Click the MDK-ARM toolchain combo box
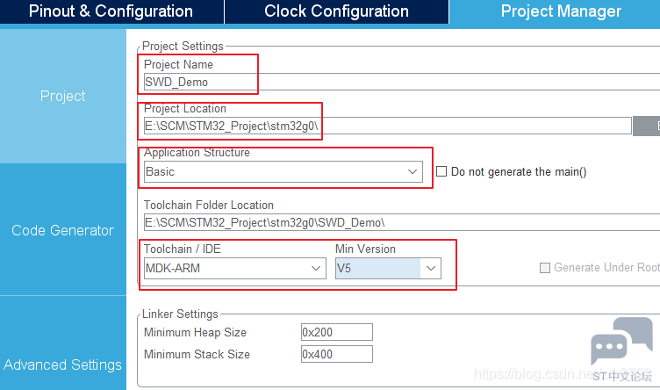This screenshot has width=660, height=390. point(235,268)
